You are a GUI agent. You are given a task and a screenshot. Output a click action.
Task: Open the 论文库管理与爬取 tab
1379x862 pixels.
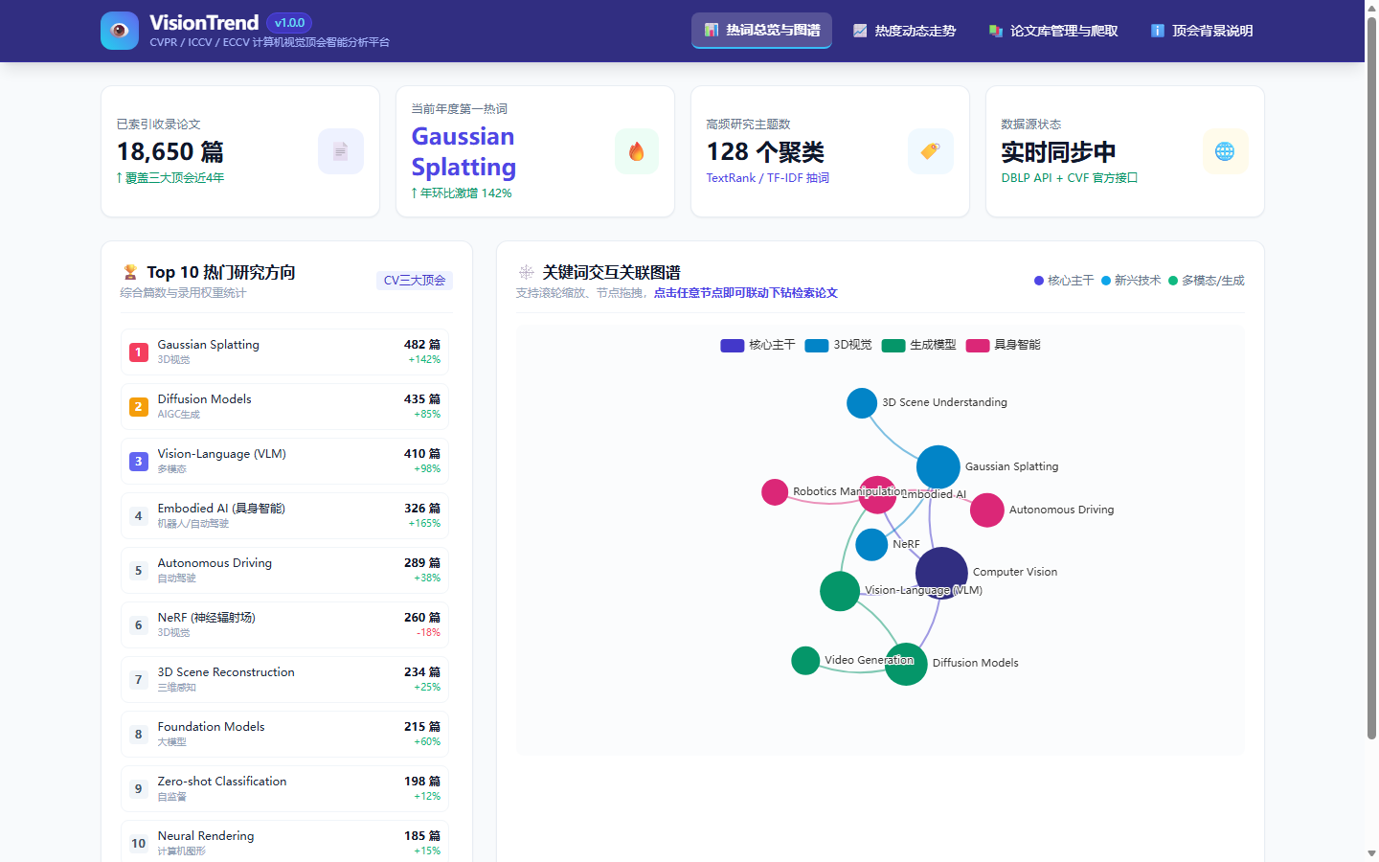[x=1053, y=31]
